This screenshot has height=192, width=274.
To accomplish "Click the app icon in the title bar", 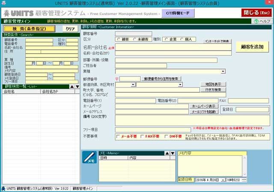I will (3, 3).
